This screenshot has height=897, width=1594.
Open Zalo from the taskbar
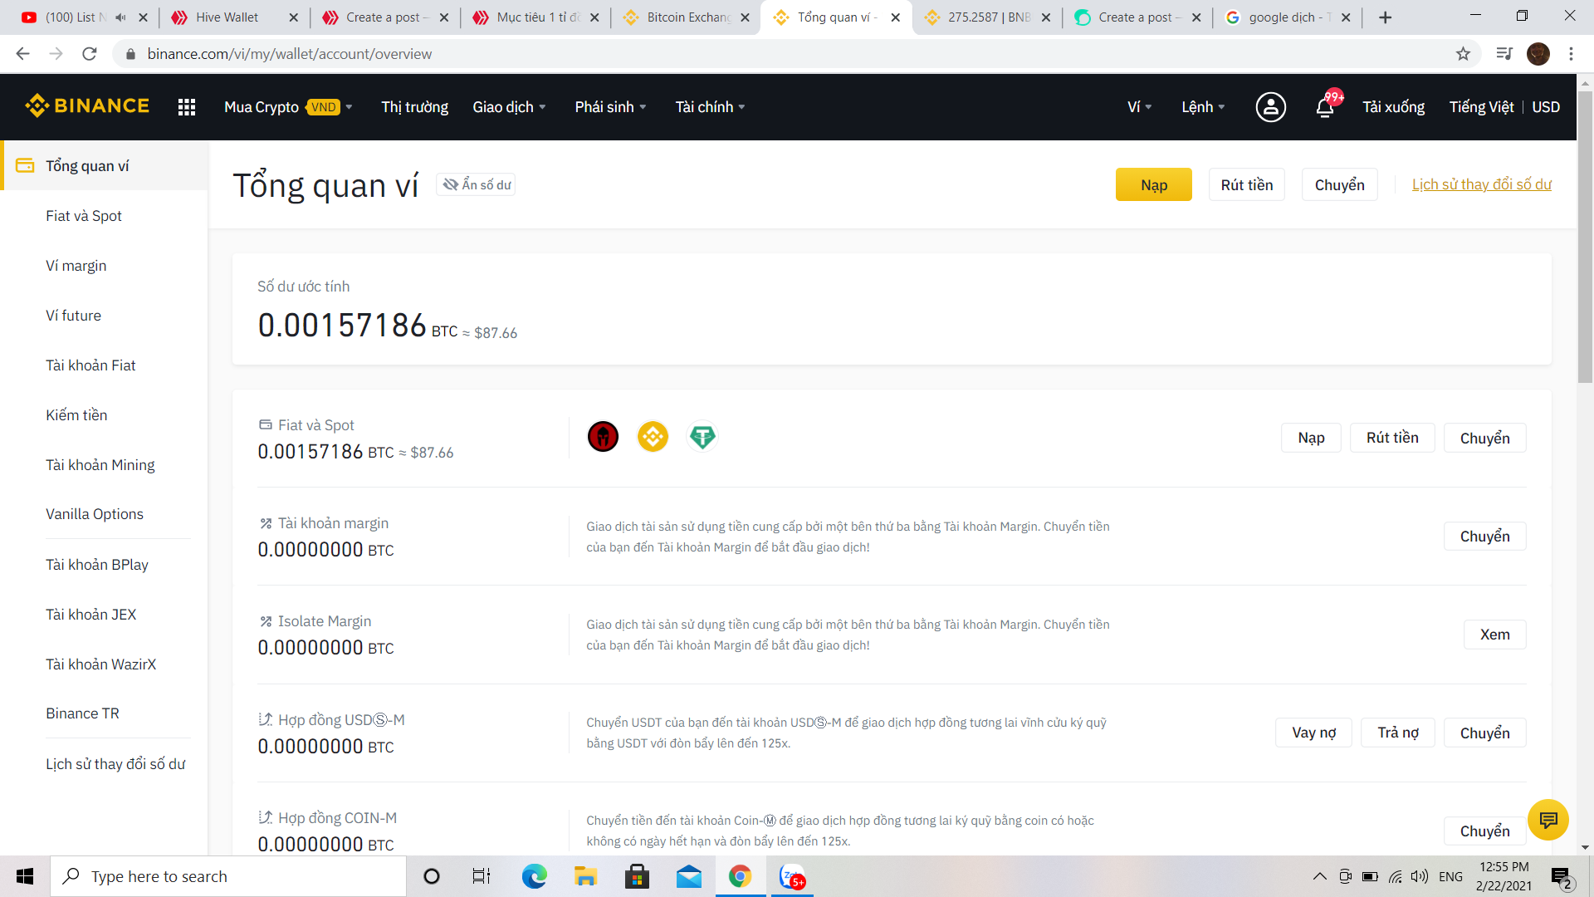[x=792, y=876]
